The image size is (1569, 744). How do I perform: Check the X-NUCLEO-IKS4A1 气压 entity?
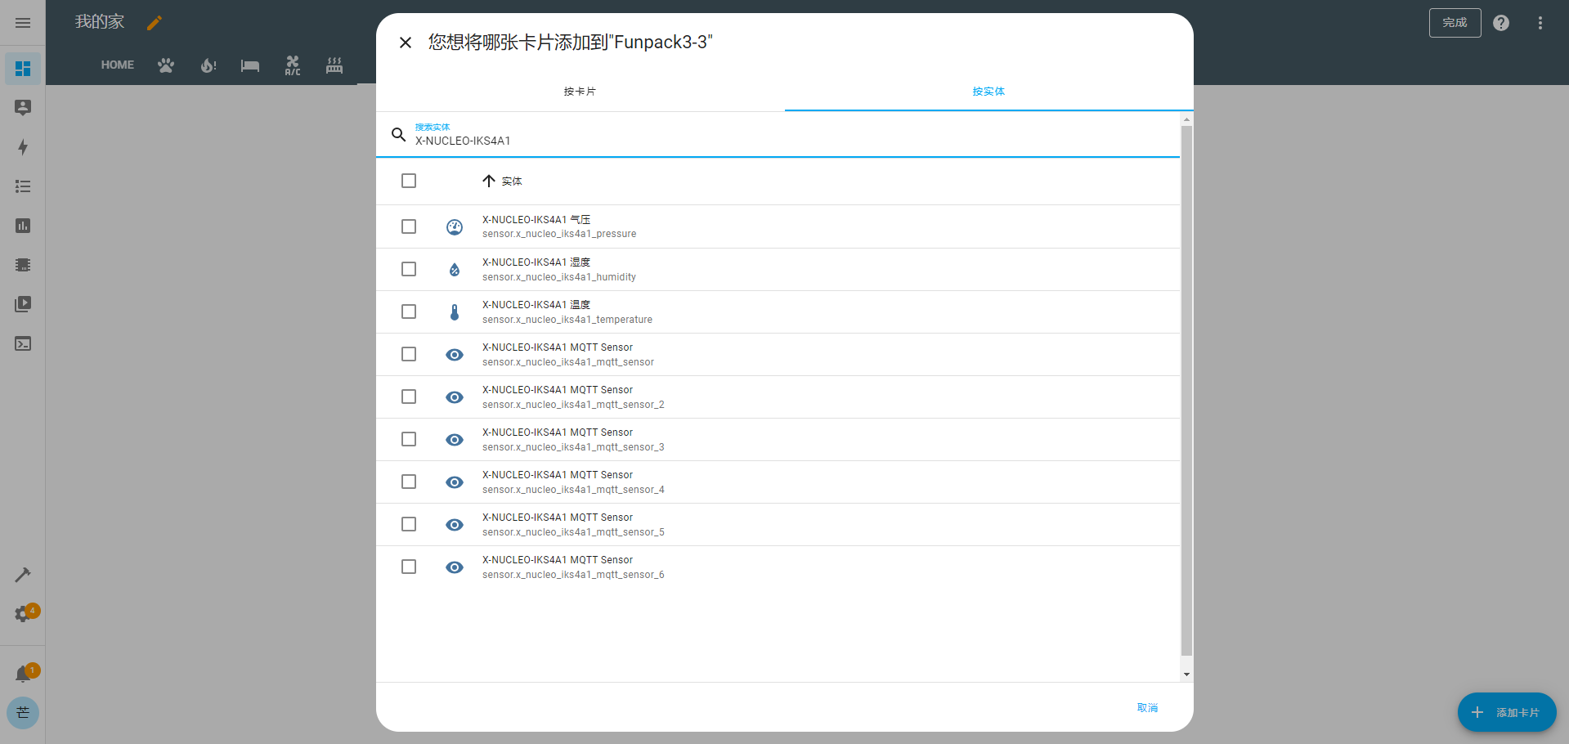click(x=409, y=226)
